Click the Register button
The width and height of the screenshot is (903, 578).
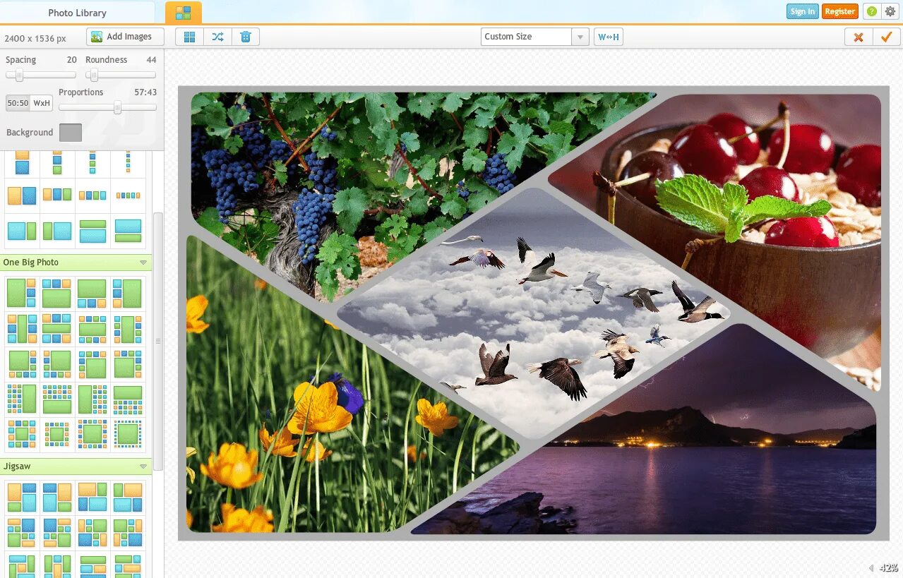click(x=840, y=11)
